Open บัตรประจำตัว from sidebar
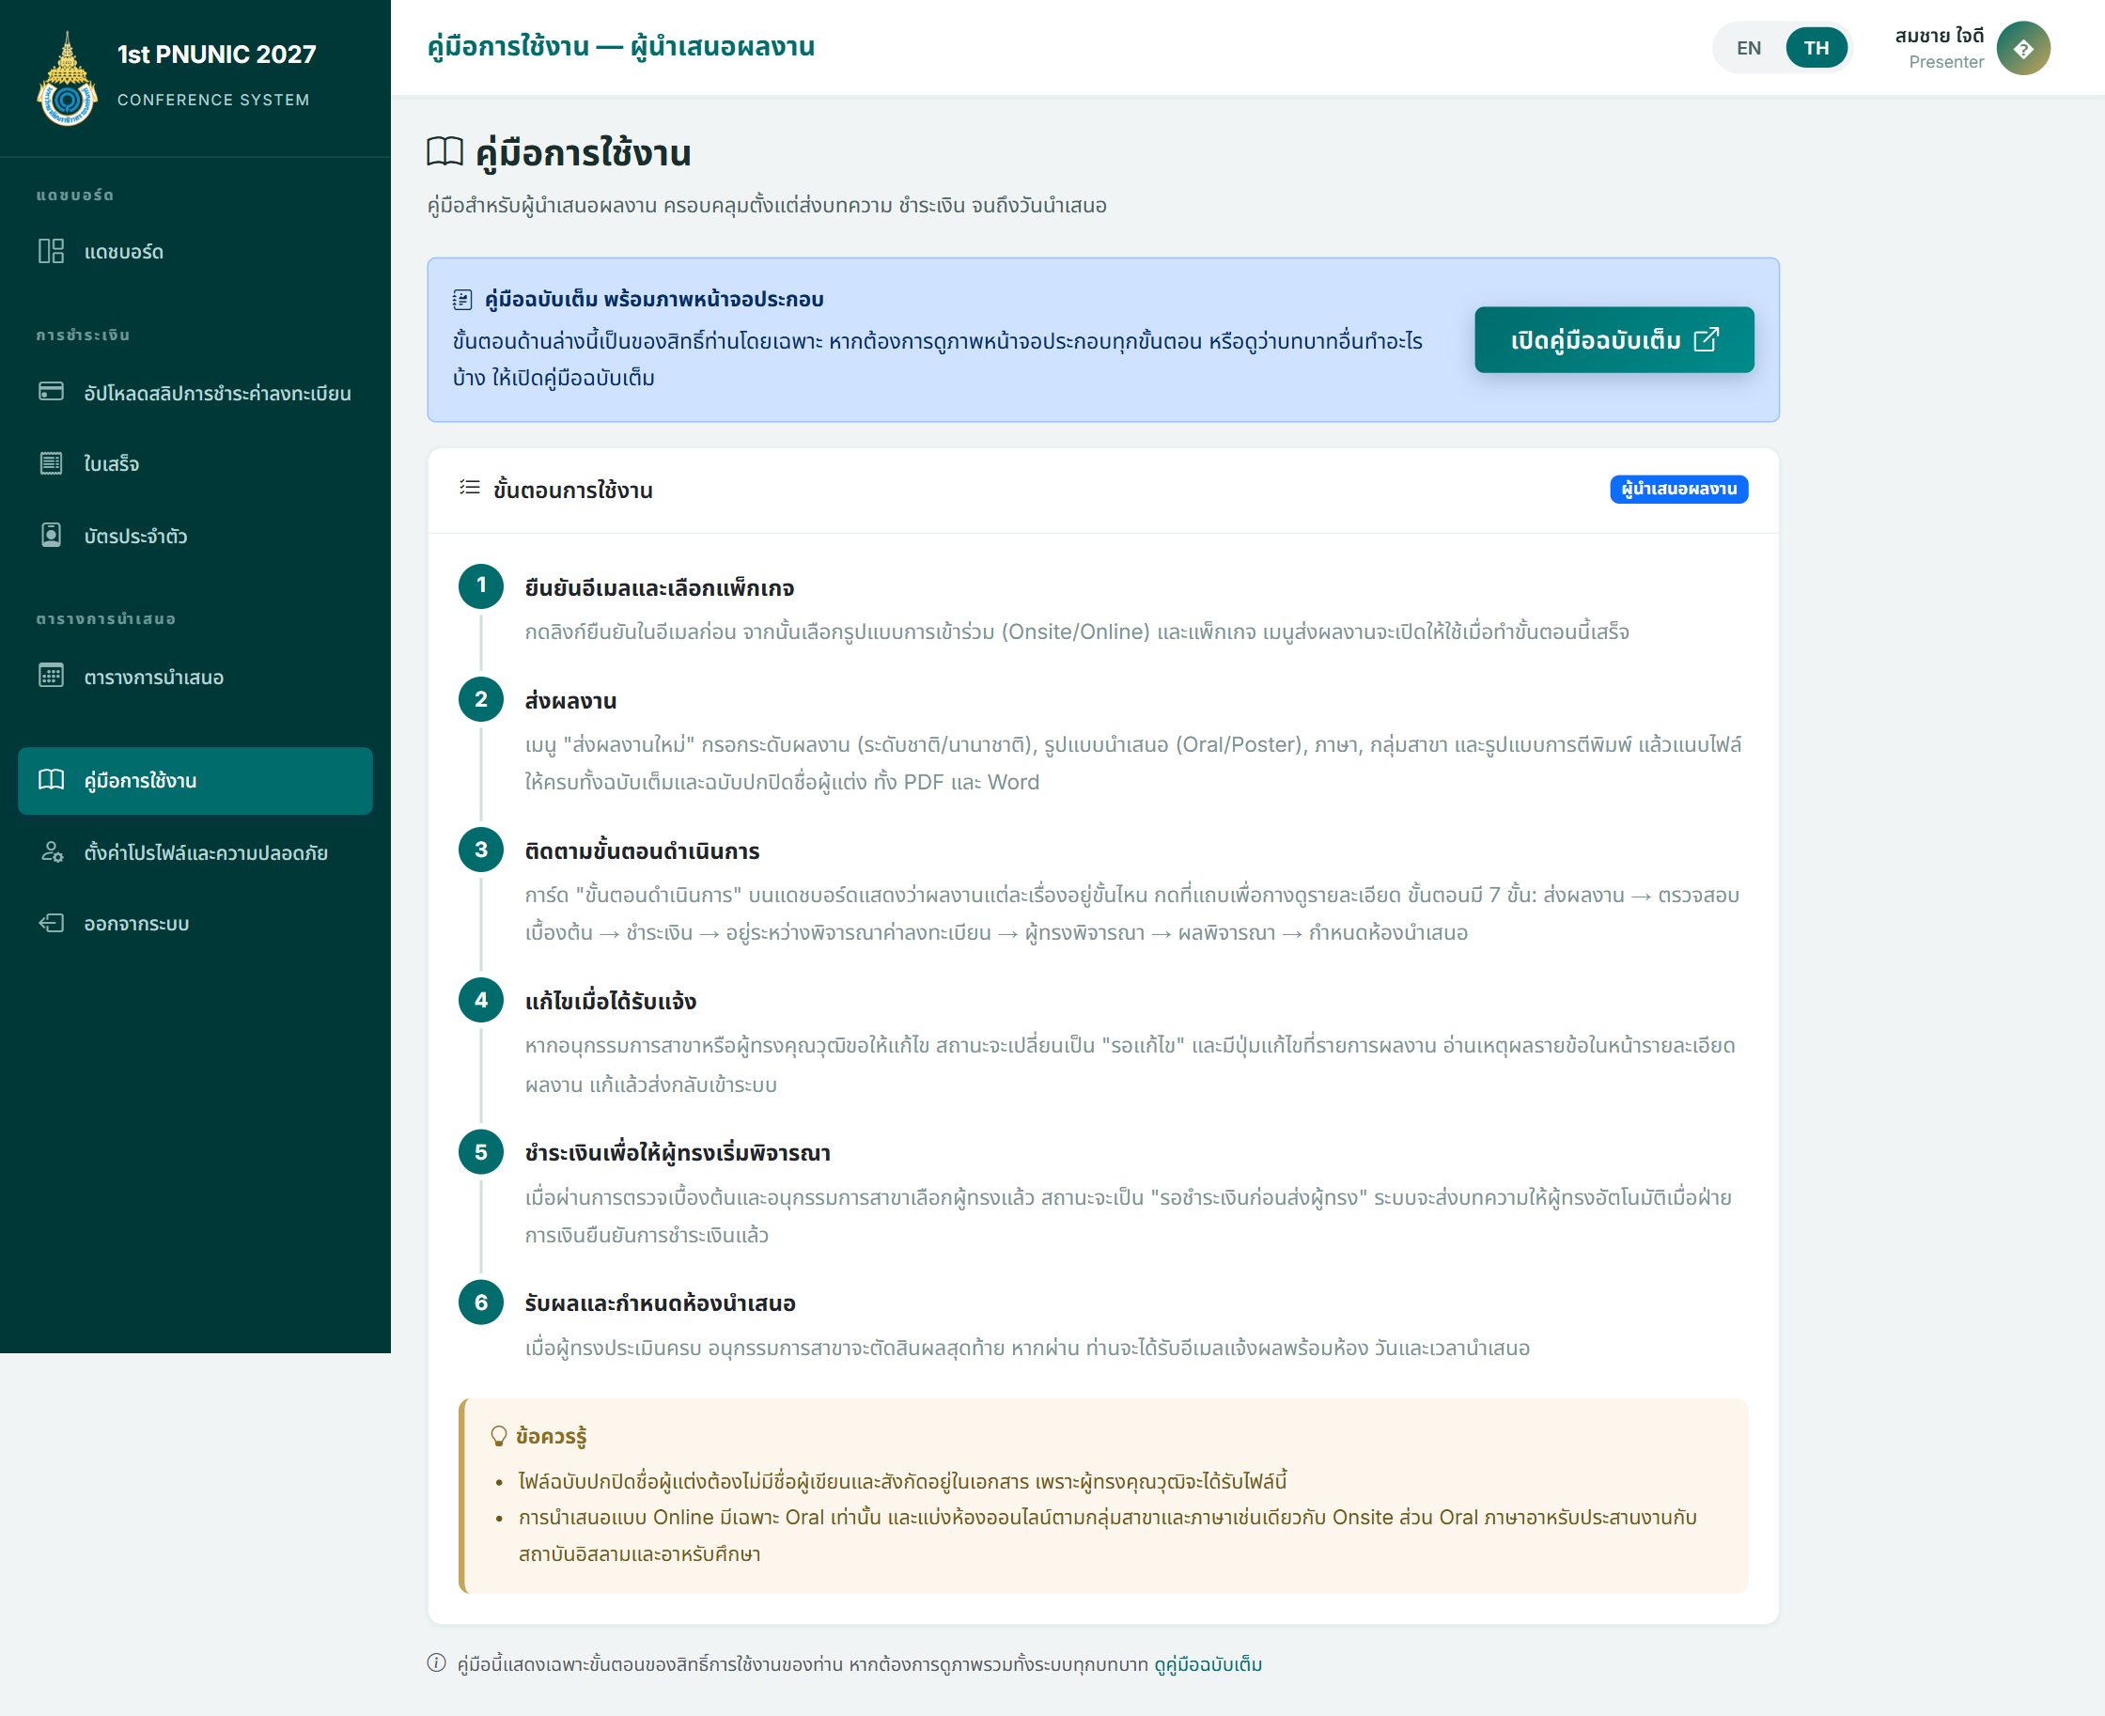Screen dimensions: 2105x1716 click(x=195, y=536)
